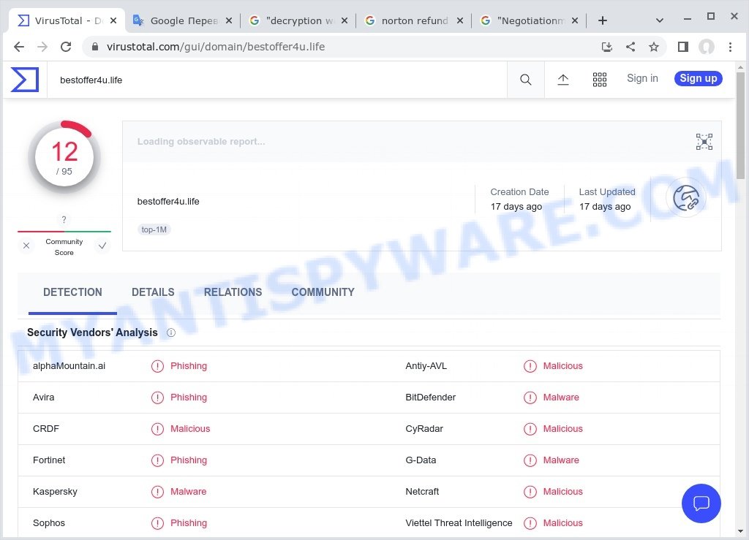Click the Last Updated value 17 days ago
Image resolution: width=749 pixels, height=540 pixels.
click(605, 207)
